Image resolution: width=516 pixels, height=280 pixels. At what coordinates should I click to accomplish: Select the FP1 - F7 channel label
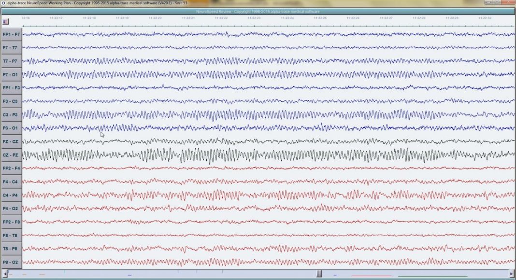tap(12, 34)
